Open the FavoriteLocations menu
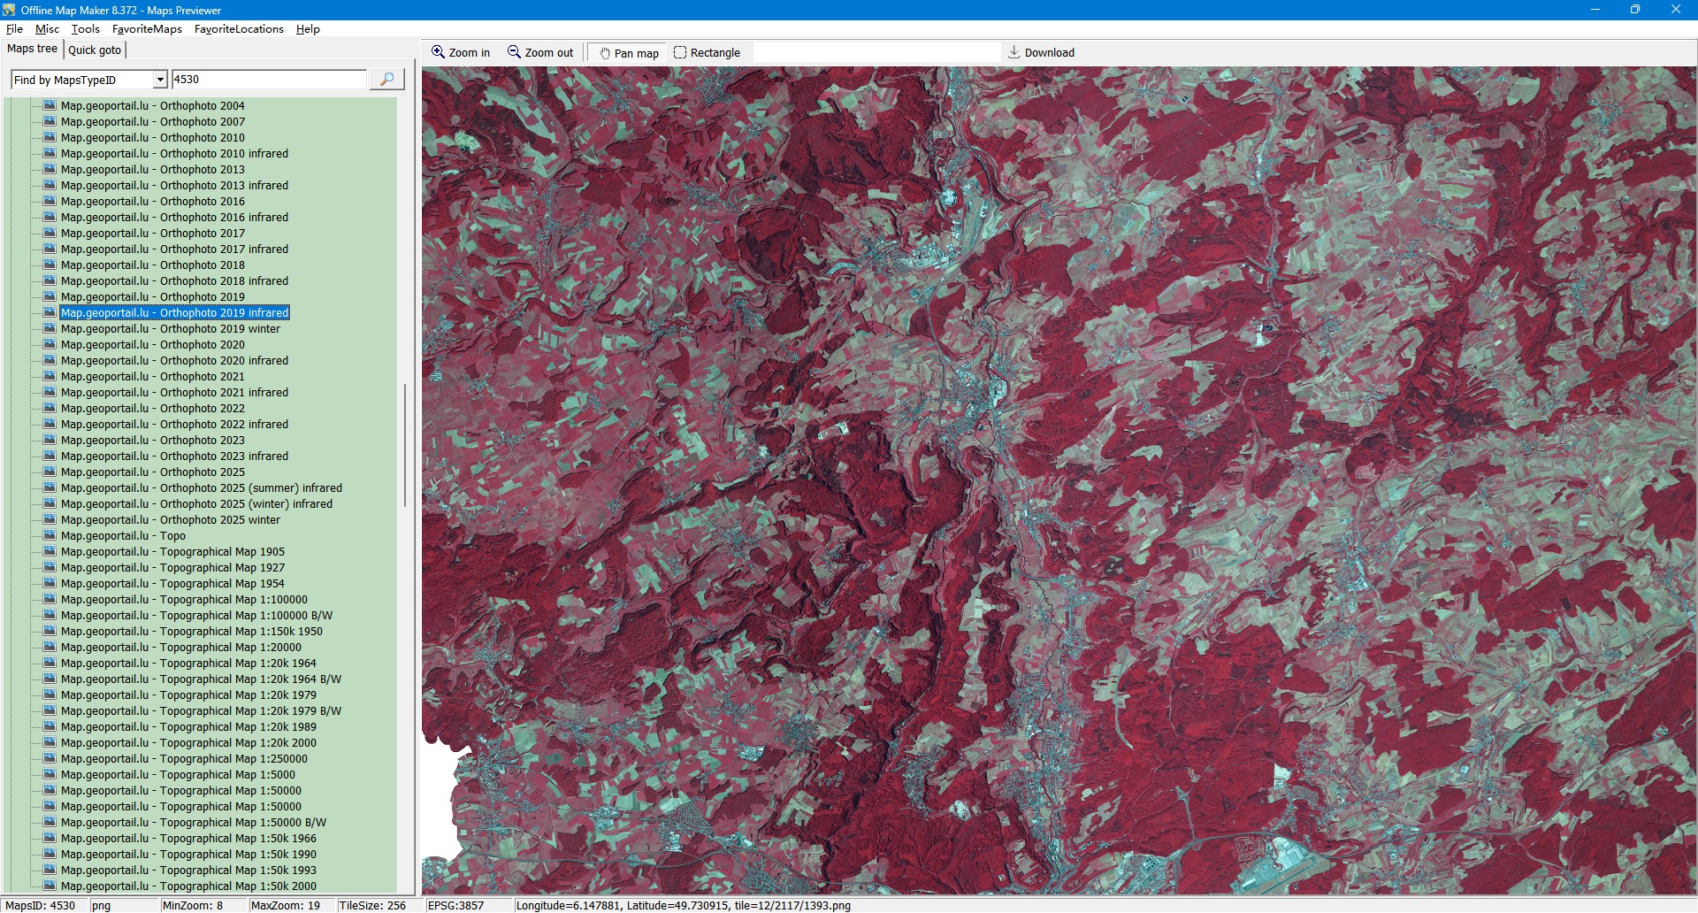Viewport: 1698px width, 913px height. 239,29
